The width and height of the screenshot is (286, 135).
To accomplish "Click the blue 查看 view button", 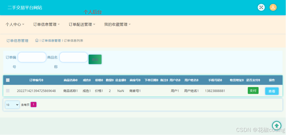I will 272,91.
